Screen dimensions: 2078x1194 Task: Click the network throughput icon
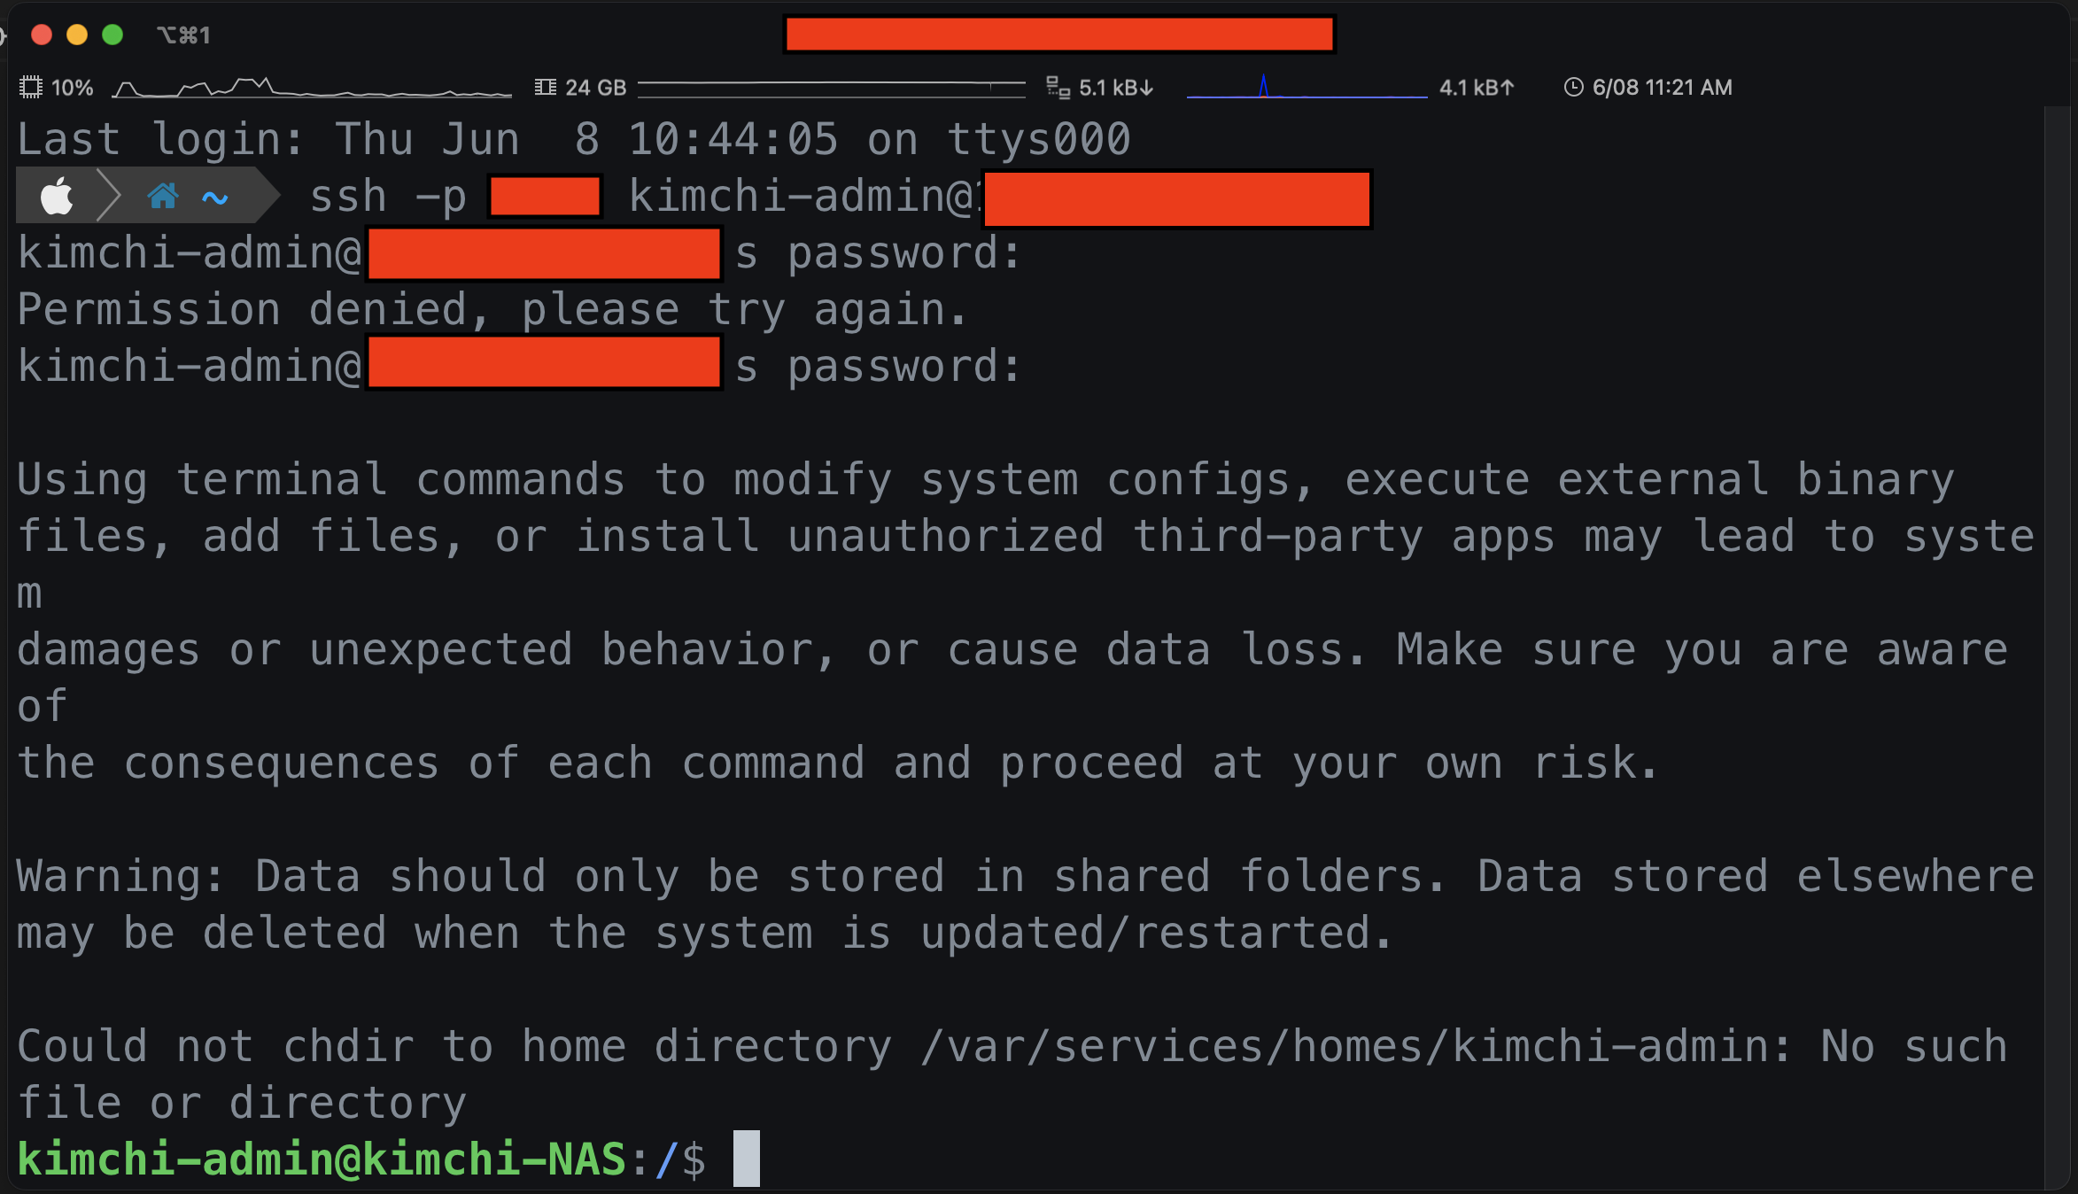tap(1058, 88)
